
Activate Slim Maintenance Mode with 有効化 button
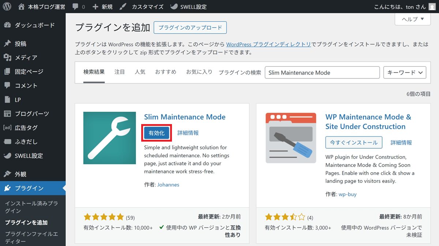[x=157, y=133]
